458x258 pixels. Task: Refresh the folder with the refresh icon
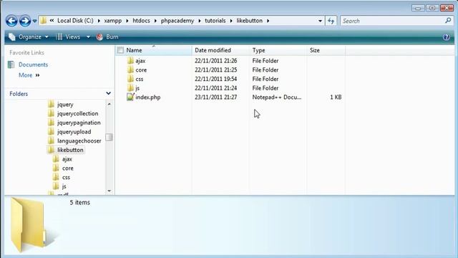[x=331, y=21]
